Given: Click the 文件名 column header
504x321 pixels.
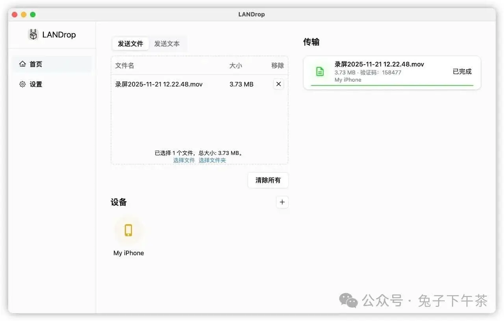Looking at the screenshot, I should 124,65.
